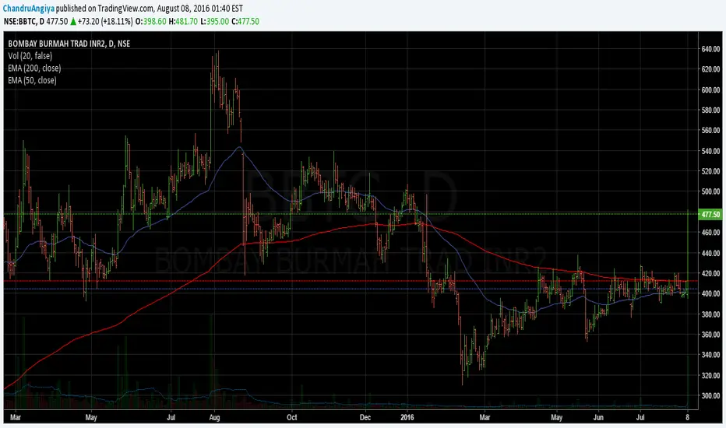
Task: Click the 560.00 price axis label
Action: click(710, 131)
